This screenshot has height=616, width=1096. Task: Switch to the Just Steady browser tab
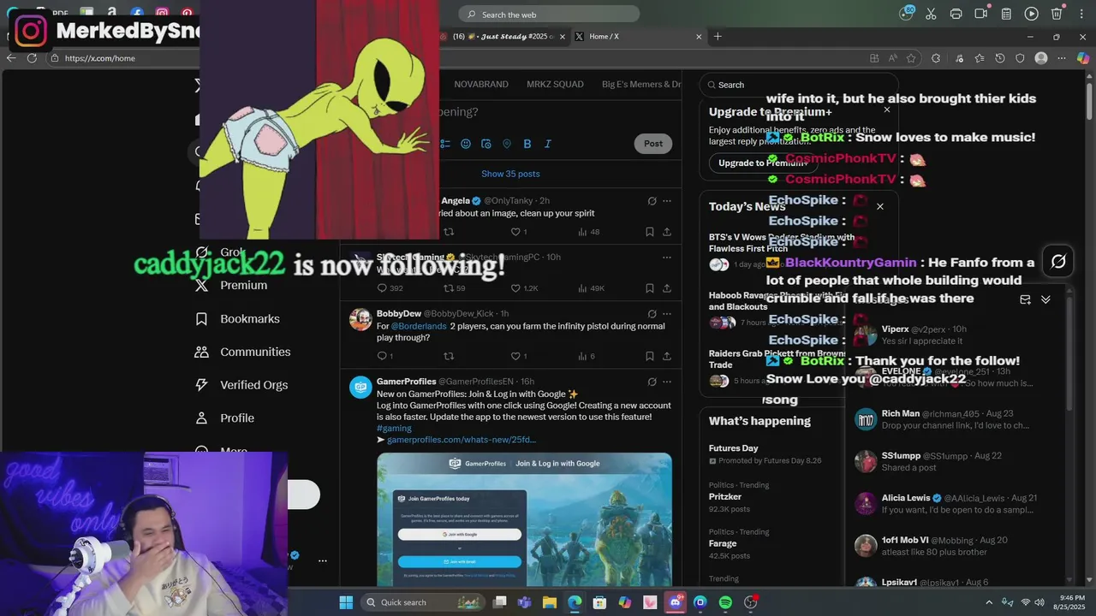click(x=502, y=37)
